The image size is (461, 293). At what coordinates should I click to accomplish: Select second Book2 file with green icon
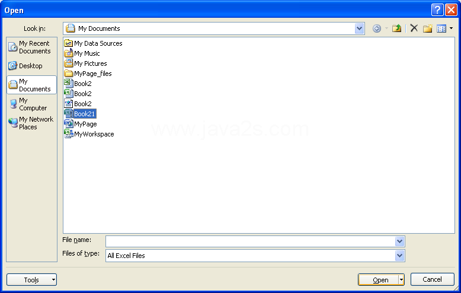(x=69, y=94)
